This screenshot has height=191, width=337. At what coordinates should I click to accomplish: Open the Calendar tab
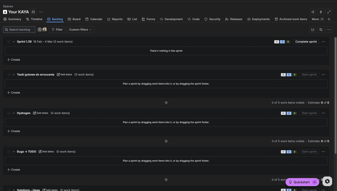94,19
